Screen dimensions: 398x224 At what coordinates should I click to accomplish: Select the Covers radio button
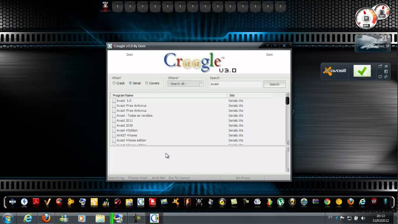(x=147, y=83)
